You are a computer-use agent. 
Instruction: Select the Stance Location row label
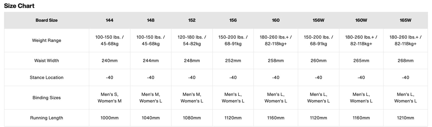(47, 77)
